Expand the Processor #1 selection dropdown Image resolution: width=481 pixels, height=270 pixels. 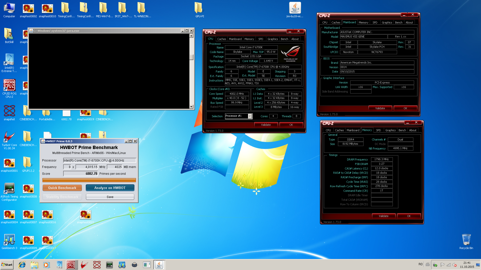[250, 116]
